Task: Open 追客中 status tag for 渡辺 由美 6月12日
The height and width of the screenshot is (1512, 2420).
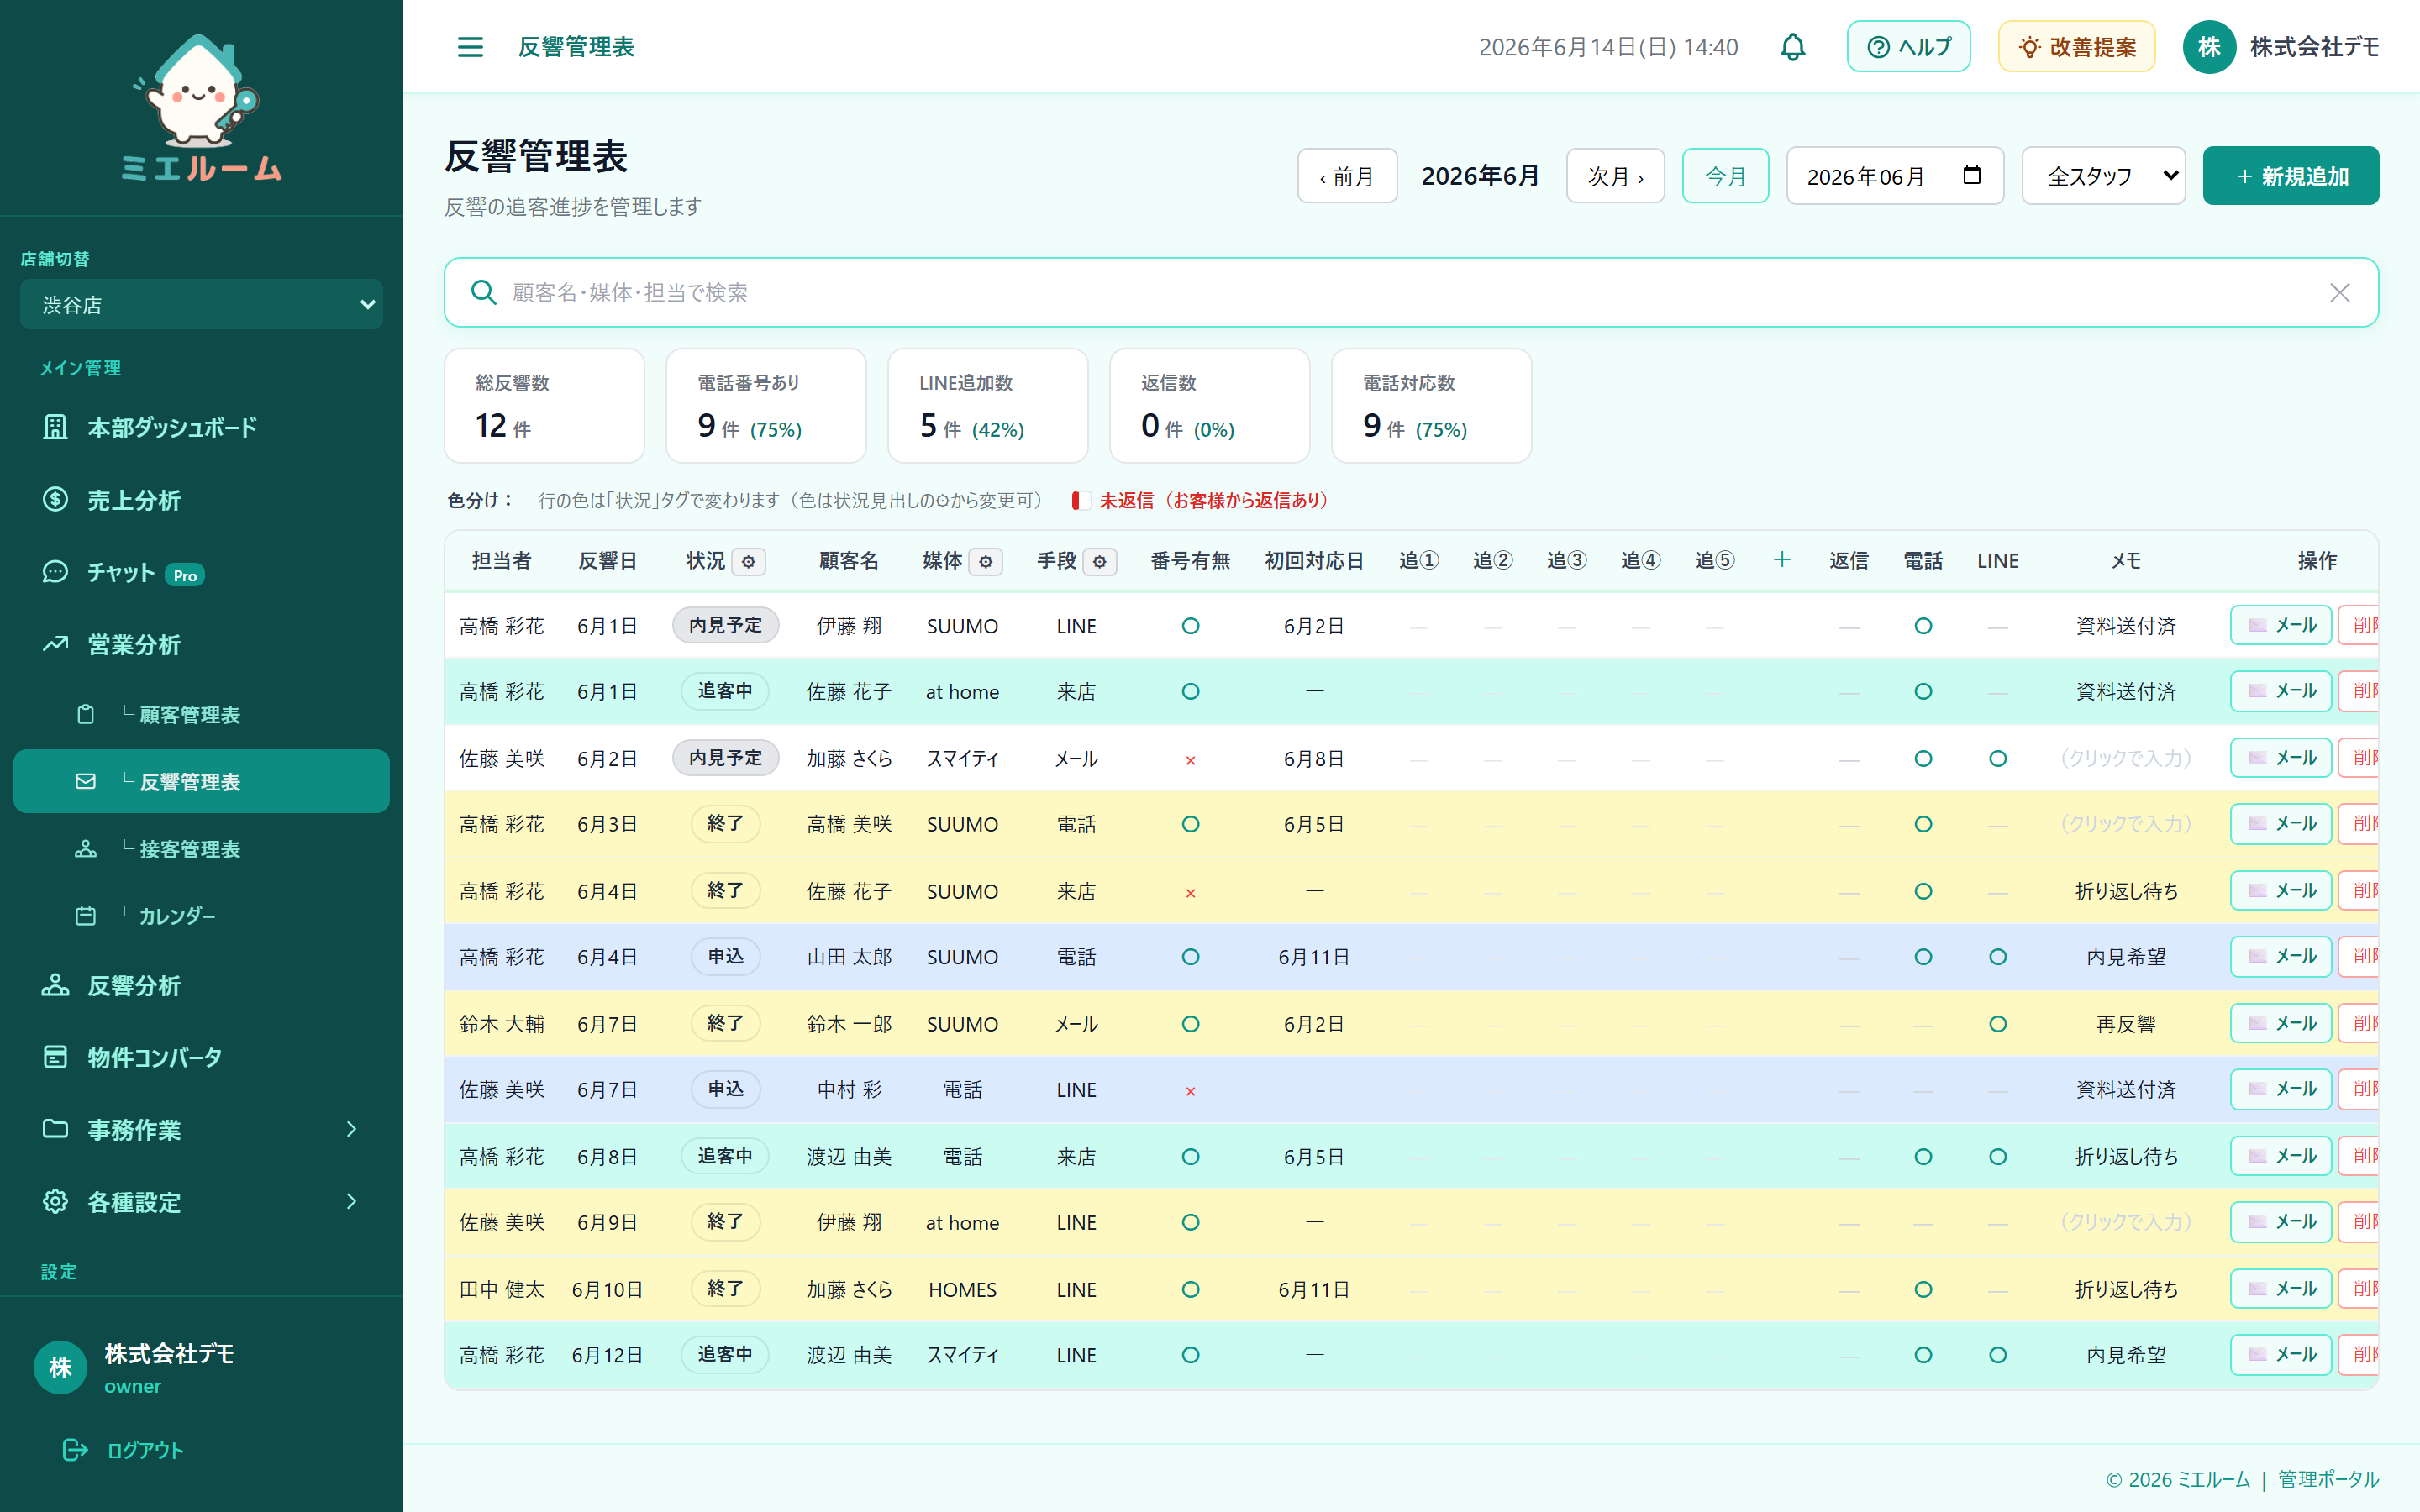Action: [x=725, y=1354]
